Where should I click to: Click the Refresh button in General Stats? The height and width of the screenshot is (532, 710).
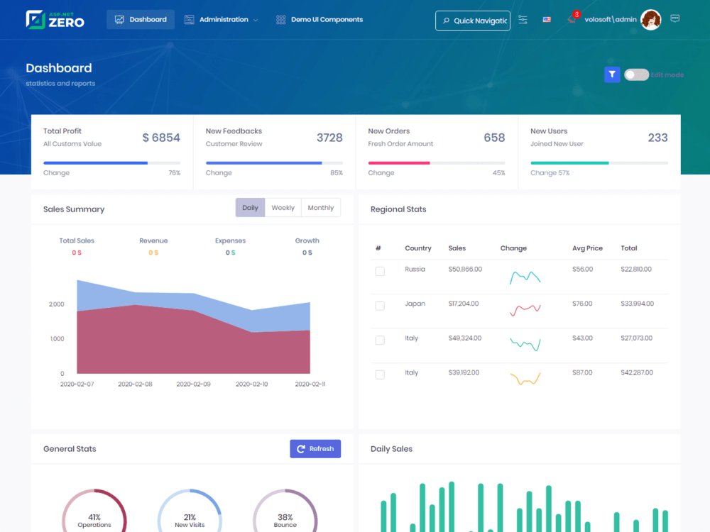point(315,449)
